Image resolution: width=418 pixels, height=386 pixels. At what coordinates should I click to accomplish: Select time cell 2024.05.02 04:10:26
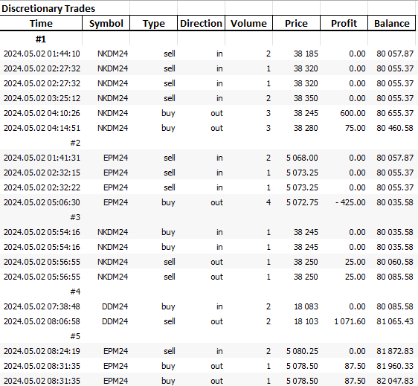point(42,113)
